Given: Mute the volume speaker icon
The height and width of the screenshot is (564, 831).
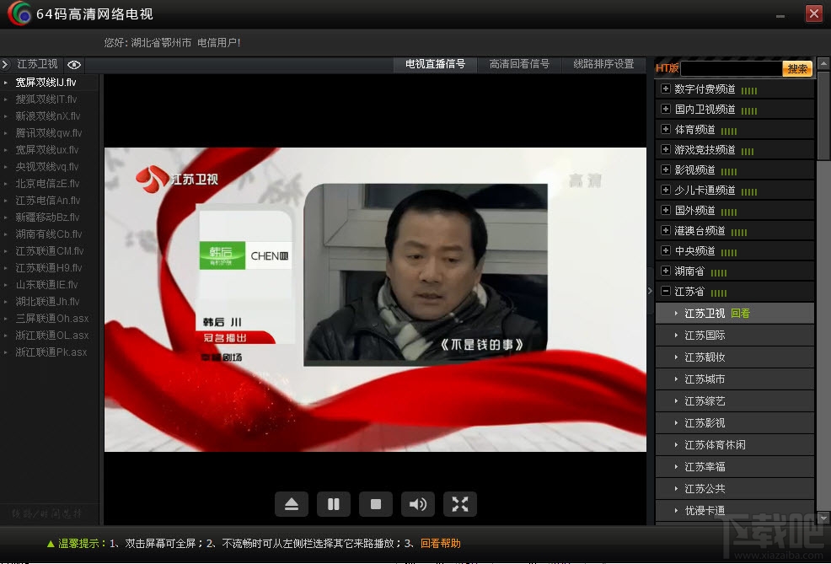Looking at the screenshot, I should tap(418, 503).
